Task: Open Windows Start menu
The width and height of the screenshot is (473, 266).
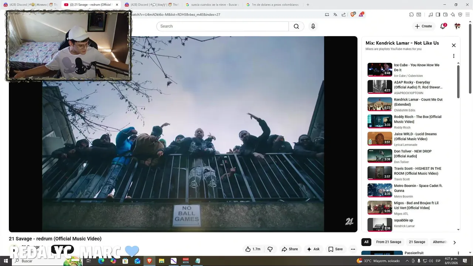Action: coord(6,261)
